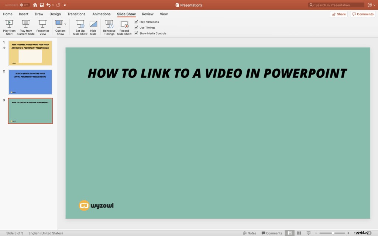Click the Save icon
The width and height of the screenshot is (378, 236).
(41, 5)
